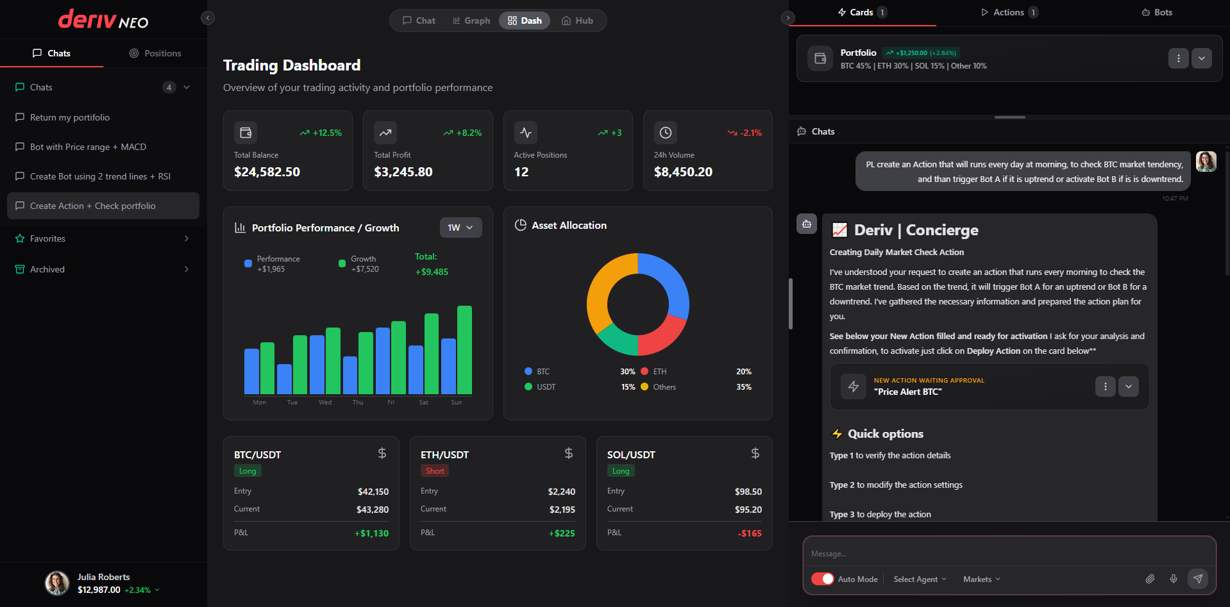
Task: Click the yellow Others allocation legend dot
Action: [644, 387]
